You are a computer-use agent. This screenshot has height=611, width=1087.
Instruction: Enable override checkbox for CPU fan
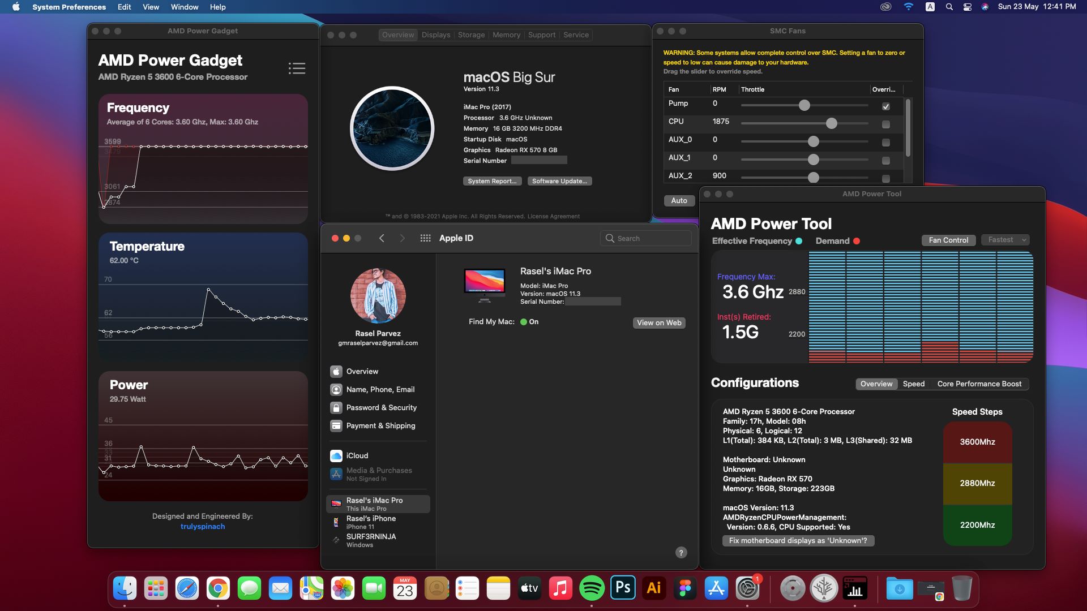(886, 124)
